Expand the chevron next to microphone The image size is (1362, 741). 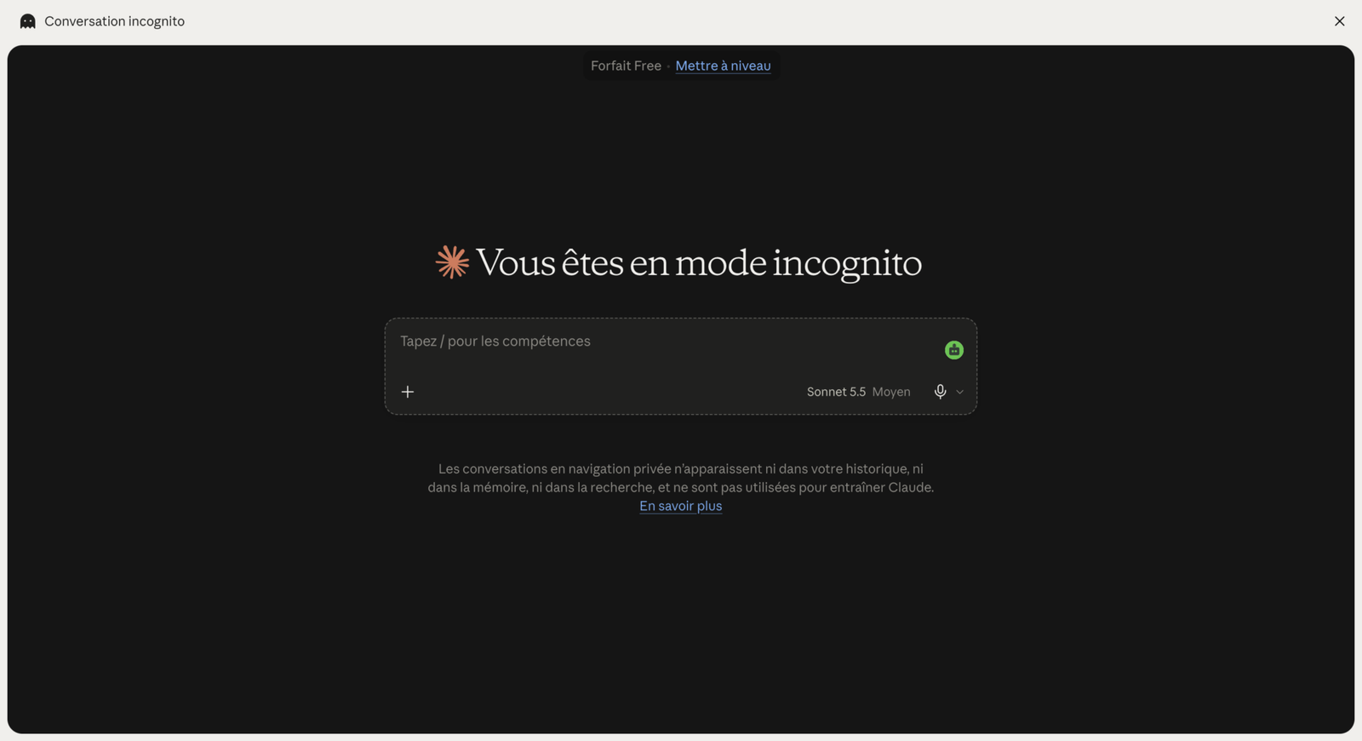[959, 393]
